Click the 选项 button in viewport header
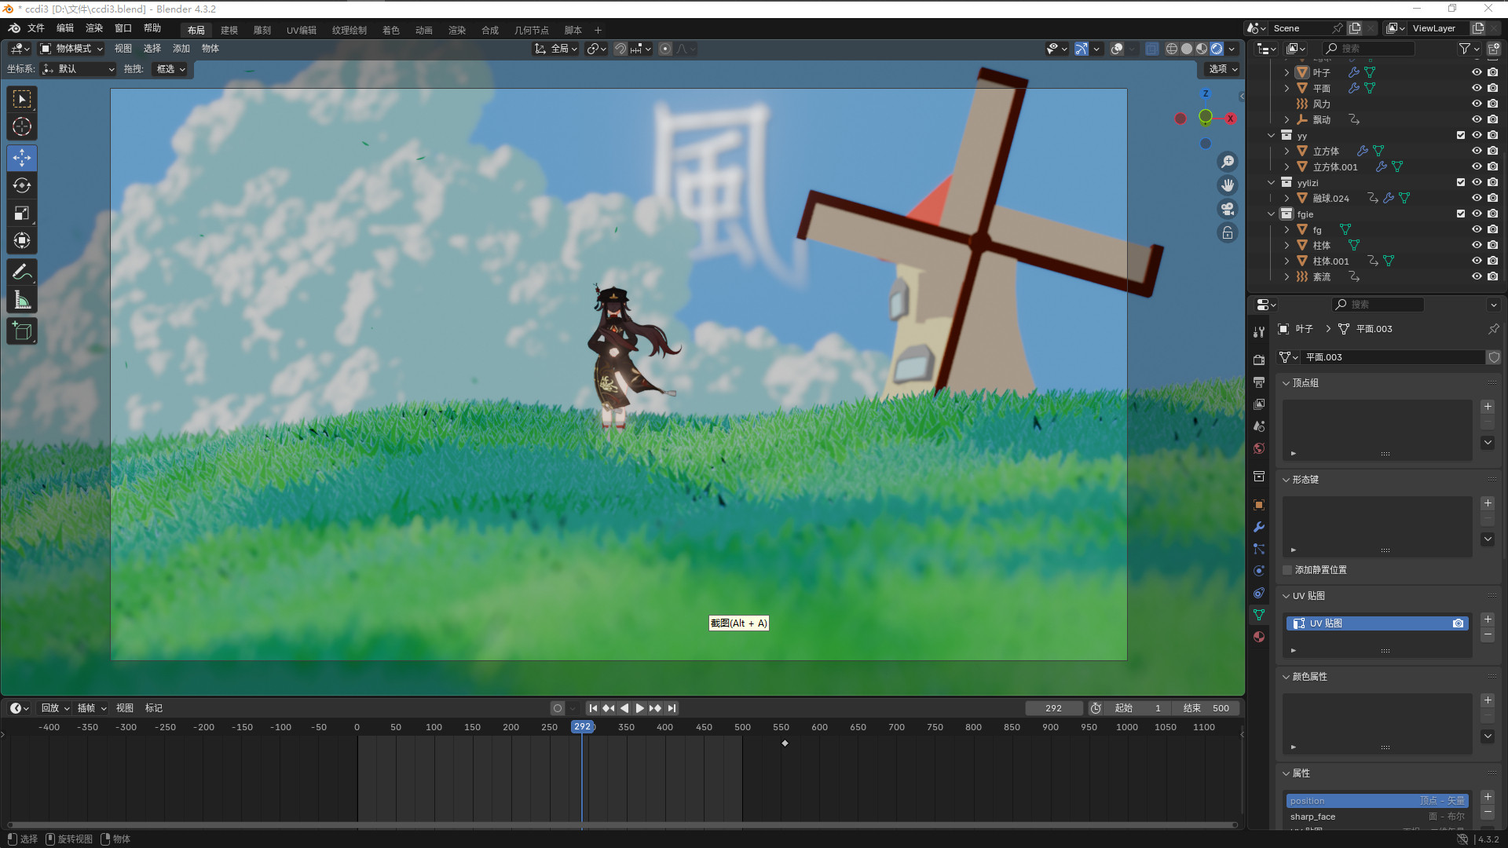Viewport: 1508px width, 848px height. 1222,69
